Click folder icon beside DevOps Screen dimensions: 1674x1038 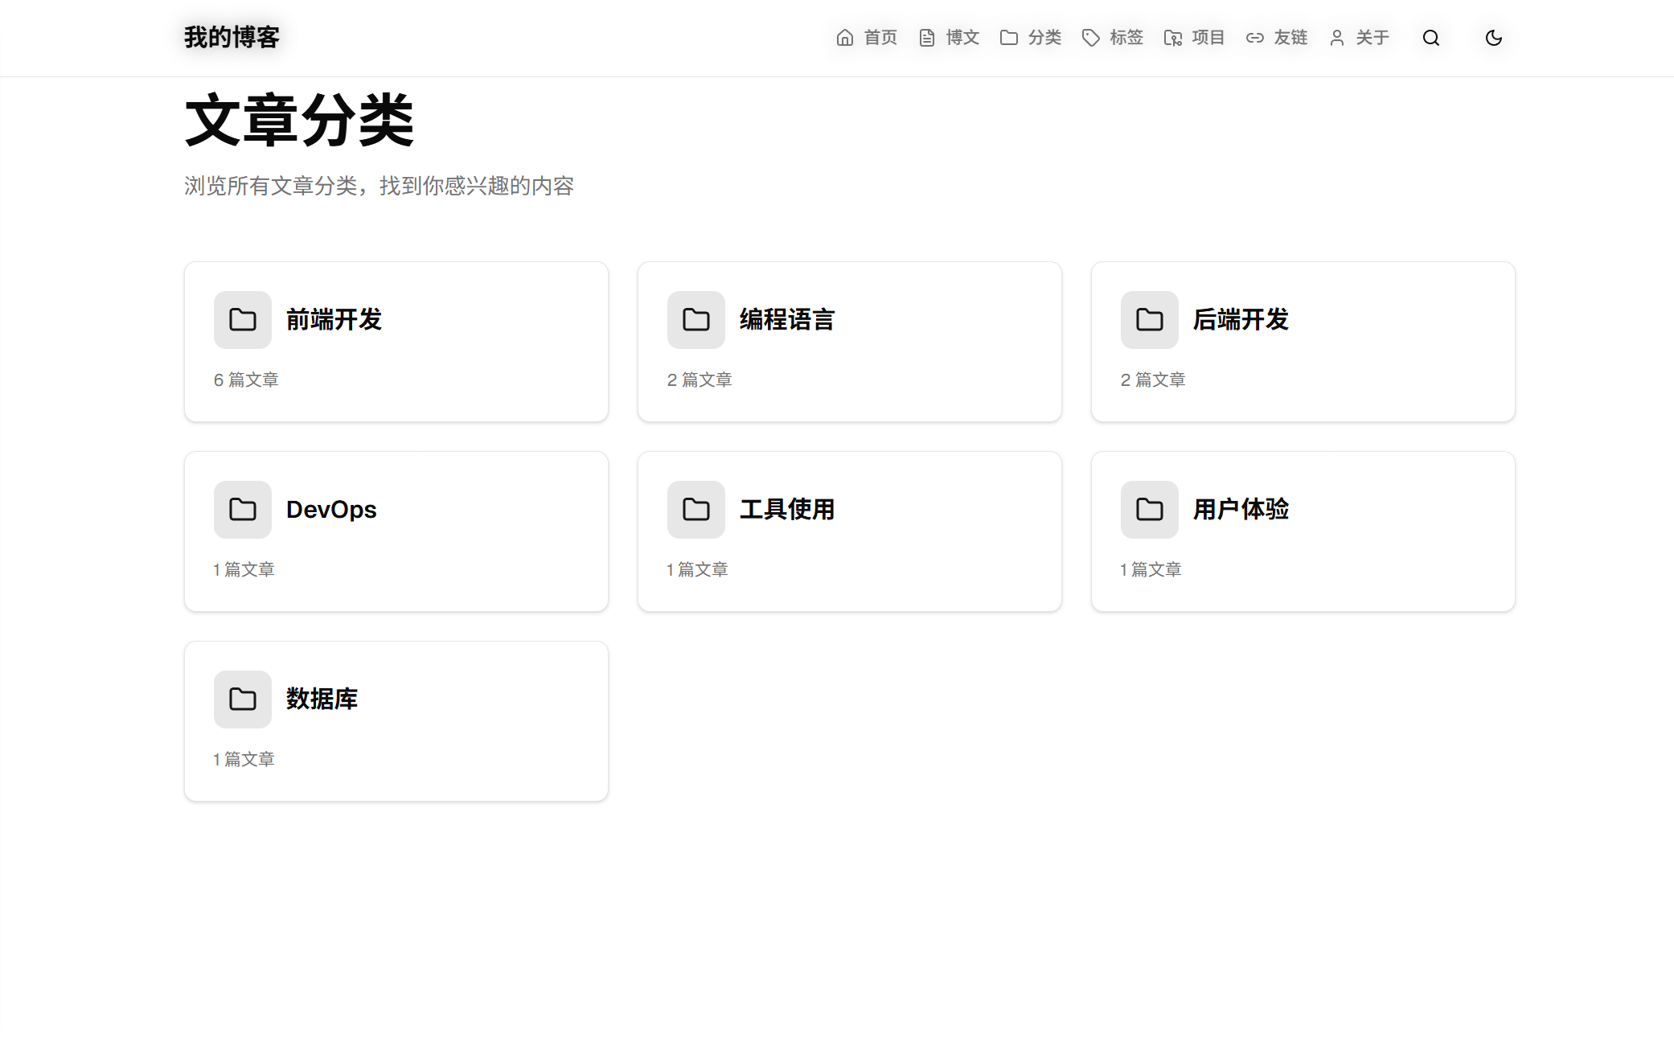(x=242, y=510)
